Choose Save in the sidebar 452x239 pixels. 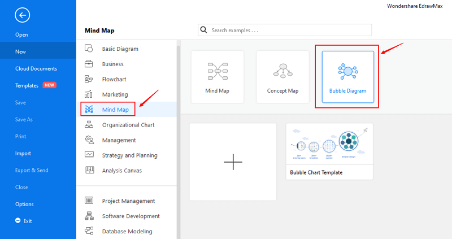coord(20,102)
